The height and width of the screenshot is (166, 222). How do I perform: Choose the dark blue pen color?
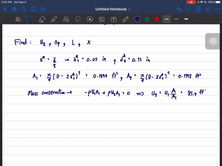click(x=137, y=19)
